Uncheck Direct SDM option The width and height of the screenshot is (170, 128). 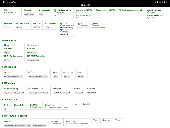(x=5, y=45)
